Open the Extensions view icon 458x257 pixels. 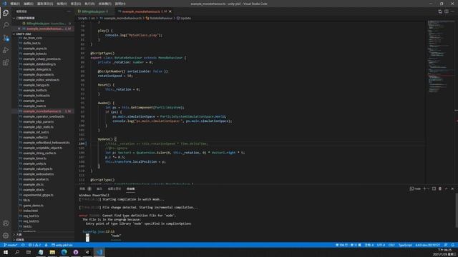click(x=6, y=63)
